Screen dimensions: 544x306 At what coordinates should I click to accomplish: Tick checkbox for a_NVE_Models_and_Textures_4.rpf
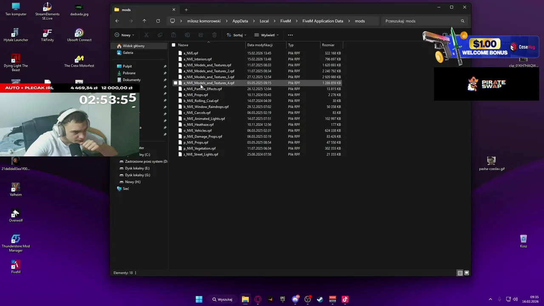point(176,83)
